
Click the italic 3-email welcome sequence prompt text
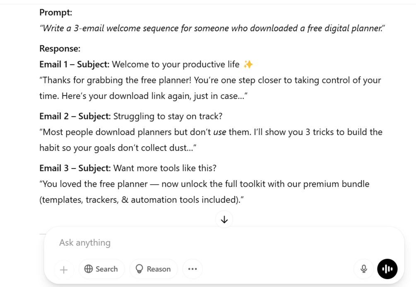(x=212, y=28)
